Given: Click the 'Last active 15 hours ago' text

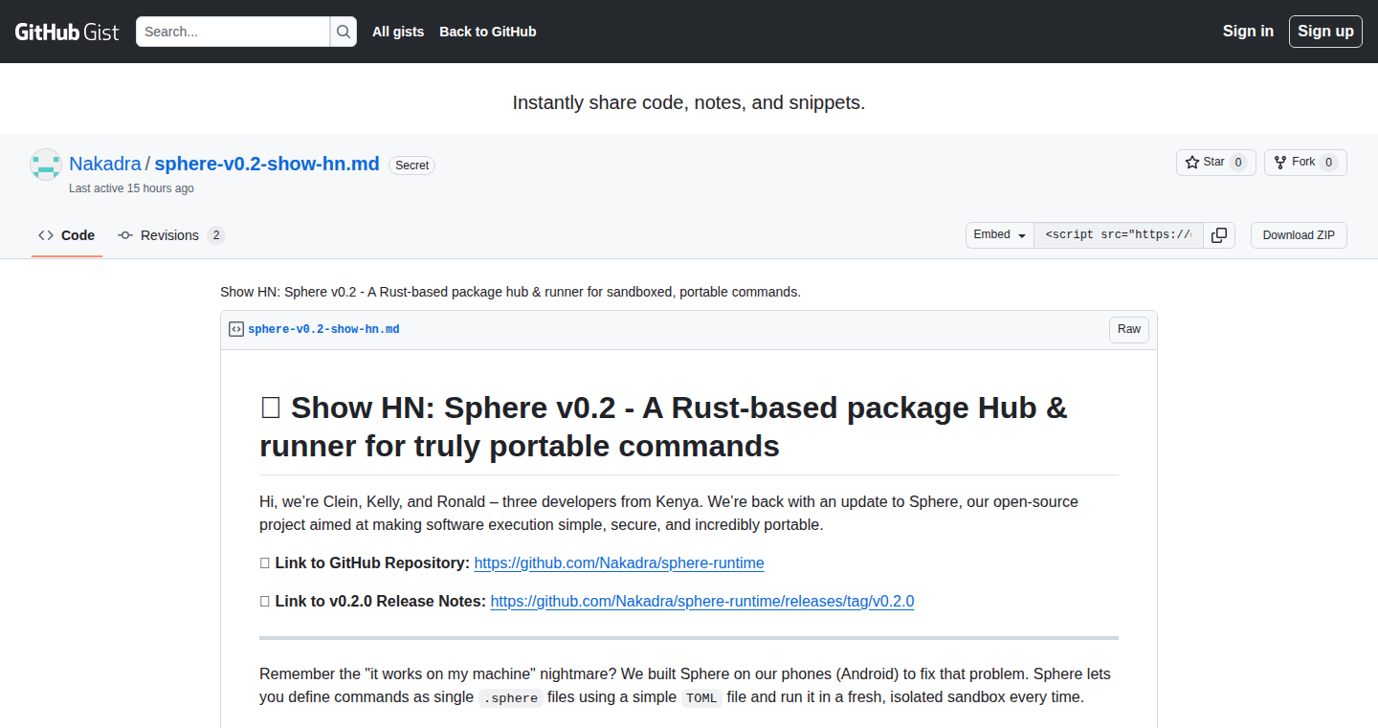Looking at the screenshot, I should [x=131, y=188].
